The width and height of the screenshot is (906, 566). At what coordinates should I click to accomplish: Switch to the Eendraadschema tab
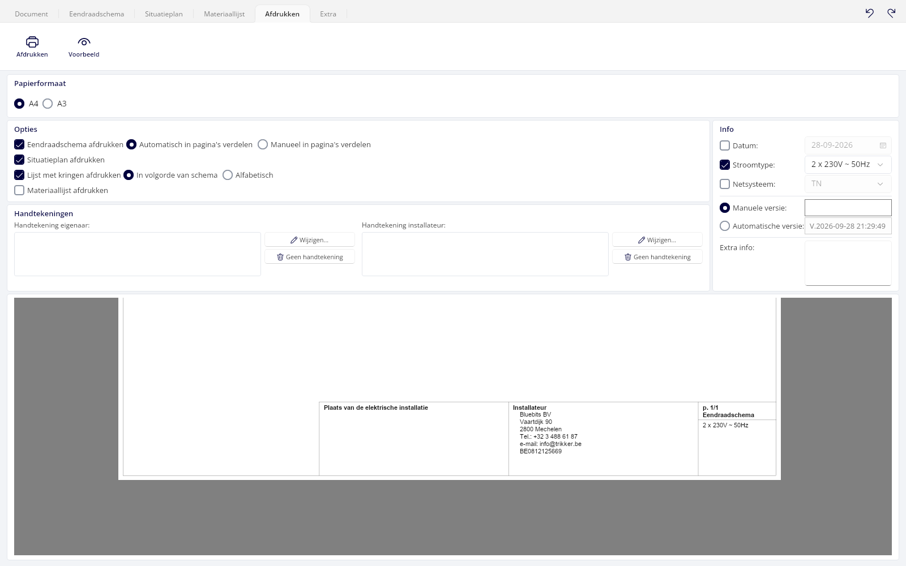[96, 14]
